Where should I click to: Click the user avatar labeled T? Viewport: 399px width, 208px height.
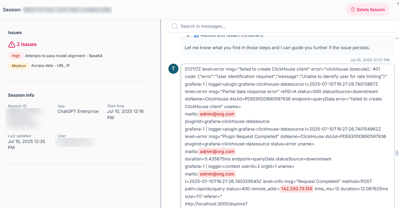tap(173, 69)
